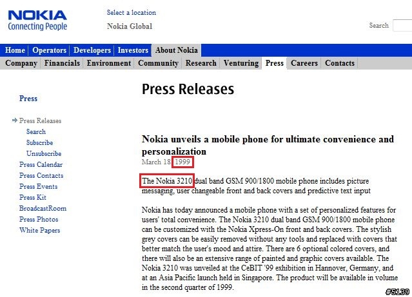This screenshot has height=297, width=412.
Task: Open the Investors tab
Action: click(133, 50)
